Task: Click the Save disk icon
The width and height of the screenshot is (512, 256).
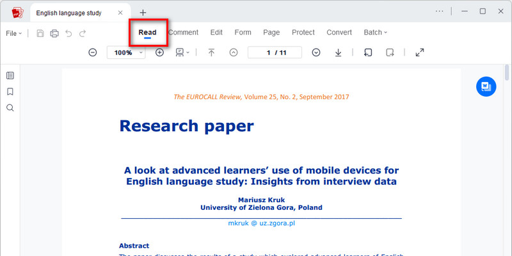Action: (40, 33)
